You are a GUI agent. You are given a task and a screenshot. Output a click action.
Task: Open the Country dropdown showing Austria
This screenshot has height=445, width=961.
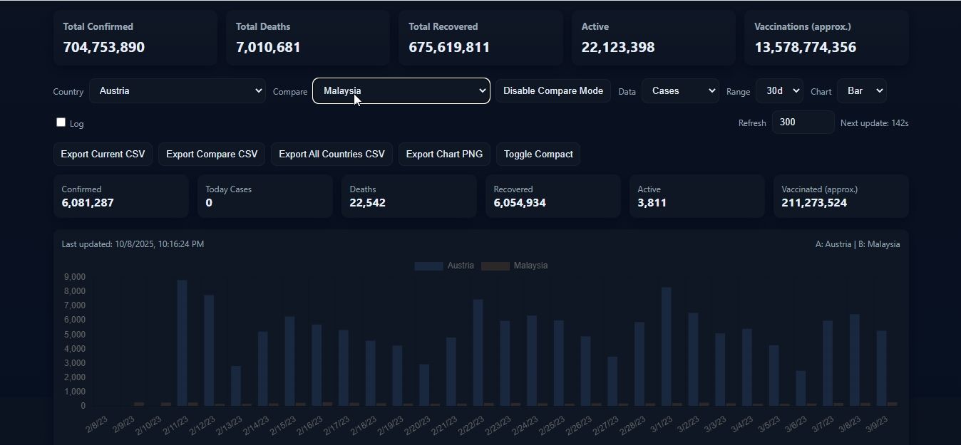[177, 91]
